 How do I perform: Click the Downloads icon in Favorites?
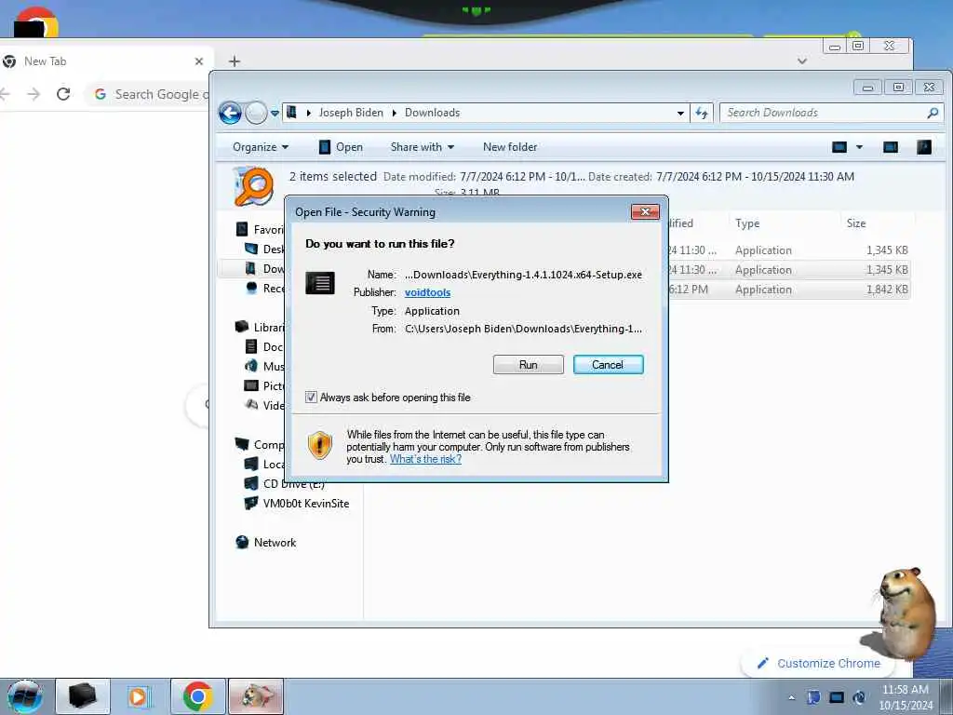(x=250, y=268)
